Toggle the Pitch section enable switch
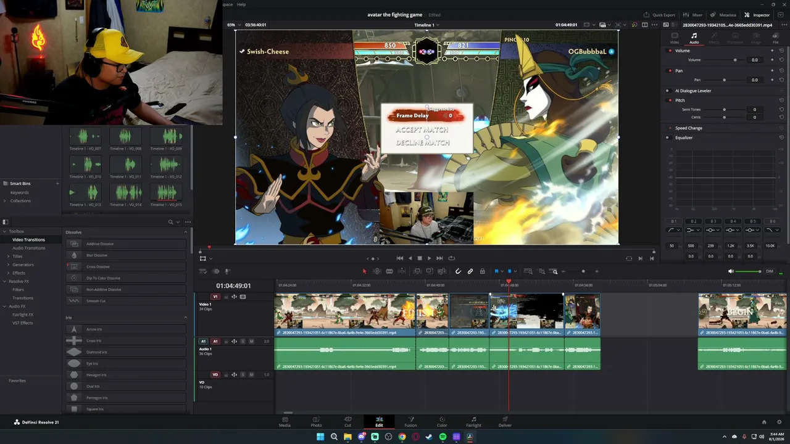This screenshot has height=444, width=790. point(670,101)
